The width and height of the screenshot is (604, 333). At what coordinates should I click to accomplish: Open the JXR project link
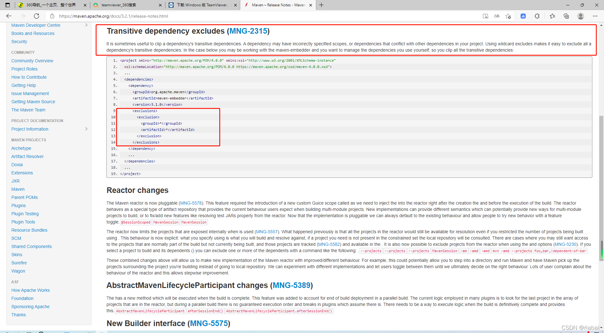point(15,181)
